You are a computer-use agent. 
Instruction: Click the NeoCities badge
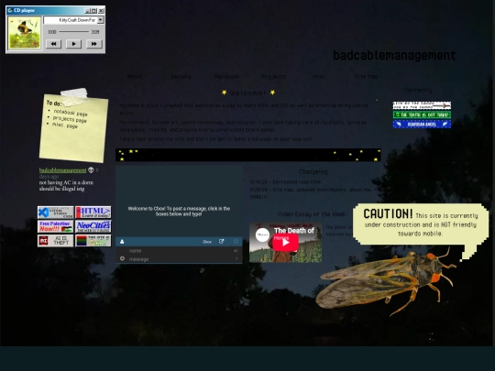click(93, 226)
